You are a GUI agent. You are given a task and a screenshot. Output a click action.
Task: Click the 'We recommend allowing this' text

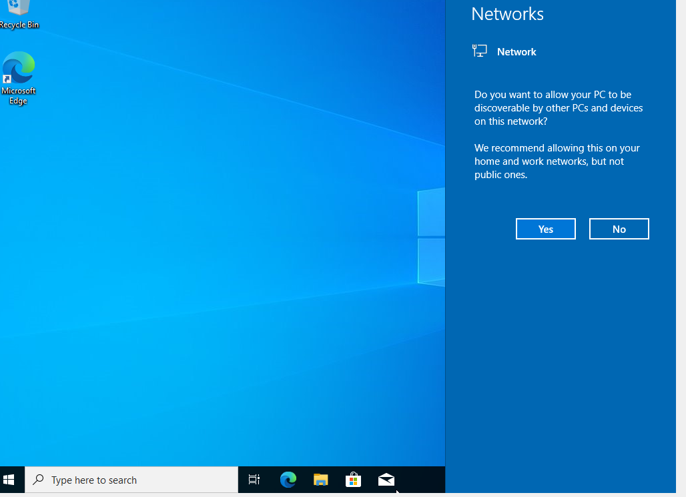pyautogui.click(x=557, y=161)
